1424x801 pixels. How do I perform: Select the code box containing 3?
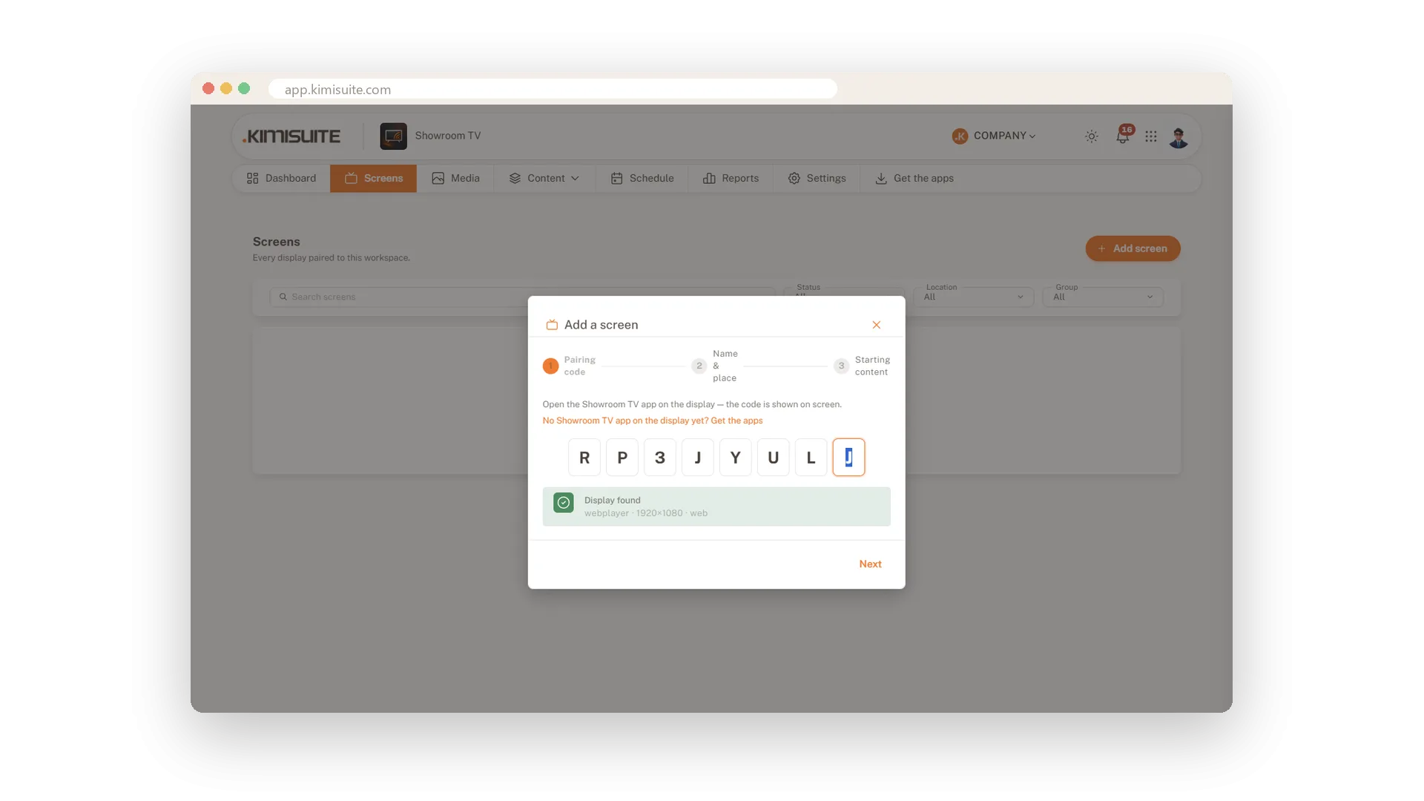pyautogui.click(x=660, y=458)
